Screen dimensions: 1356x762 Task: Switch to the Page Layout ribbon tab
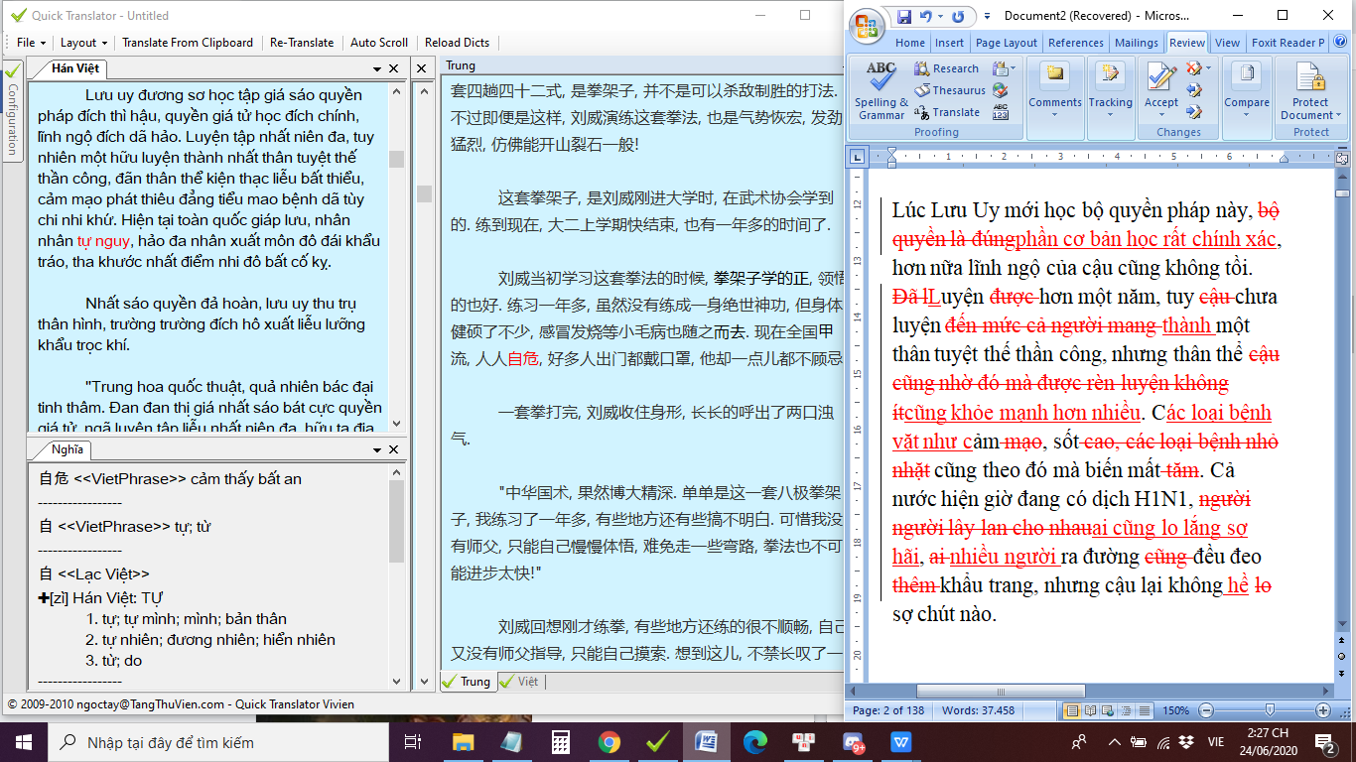coord(1006,43)
